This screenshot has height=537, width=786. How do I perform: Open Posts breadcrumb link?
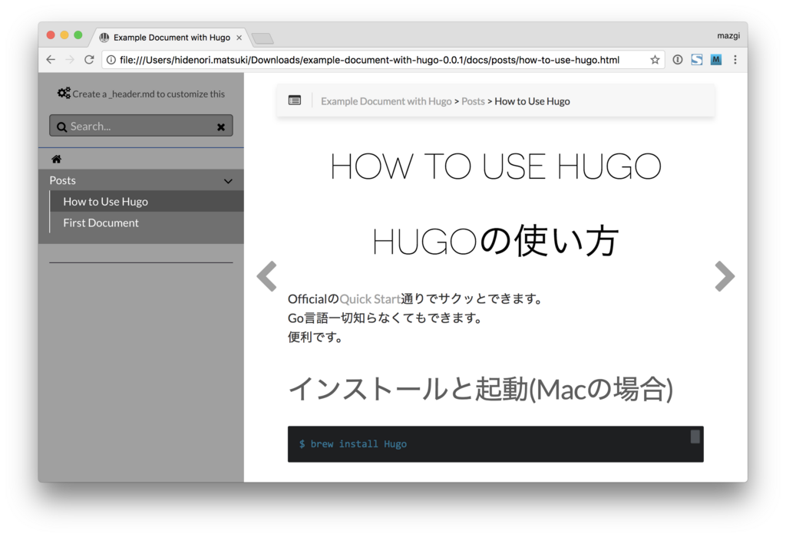coord(473,101)
